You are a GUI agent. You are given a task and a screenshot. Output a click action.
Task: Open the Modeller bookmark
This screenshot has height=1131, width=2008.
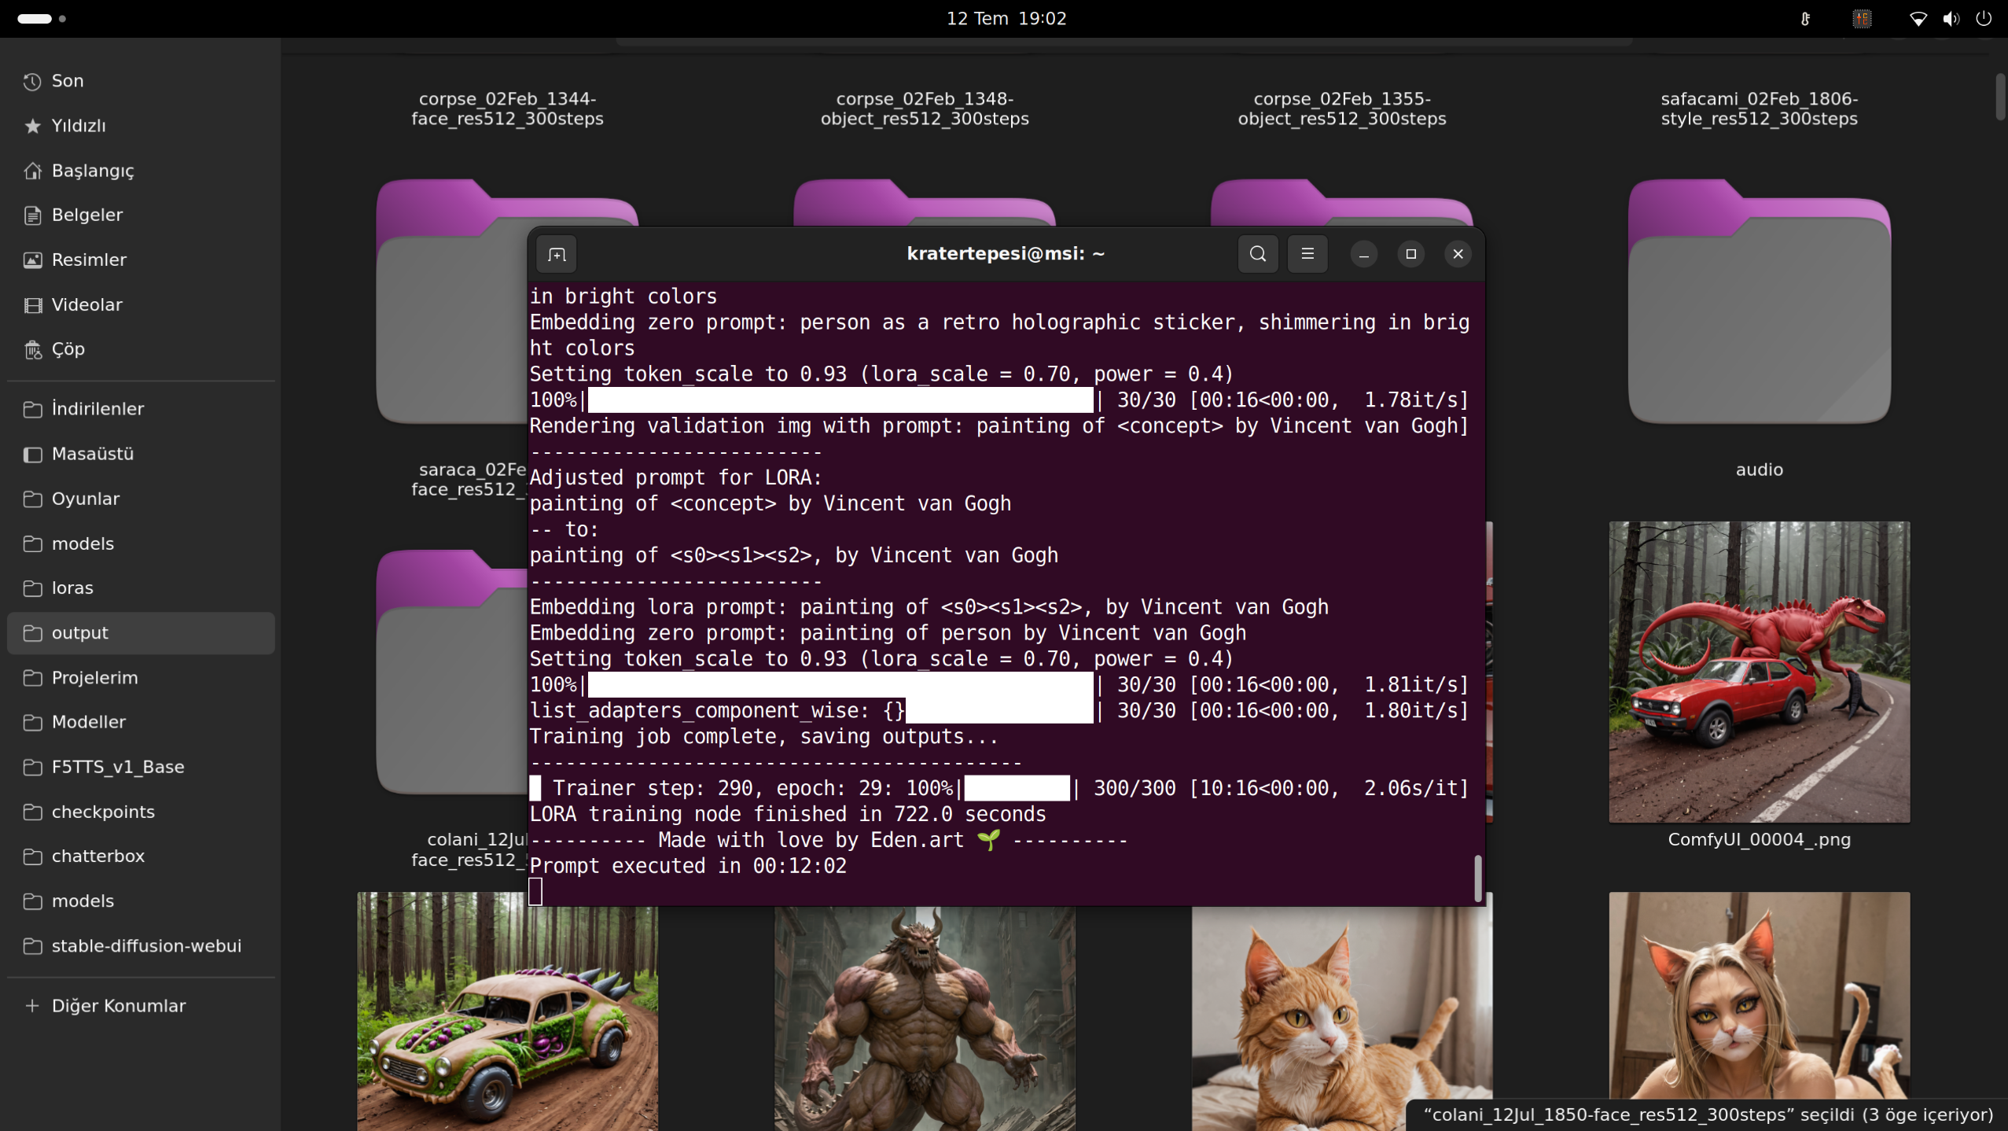coord(142,722)
